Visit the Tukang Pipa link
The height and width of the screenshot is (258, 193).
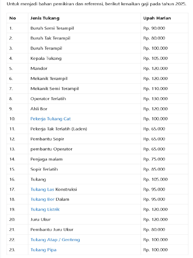pyautogui.click(x=43, y=250)
